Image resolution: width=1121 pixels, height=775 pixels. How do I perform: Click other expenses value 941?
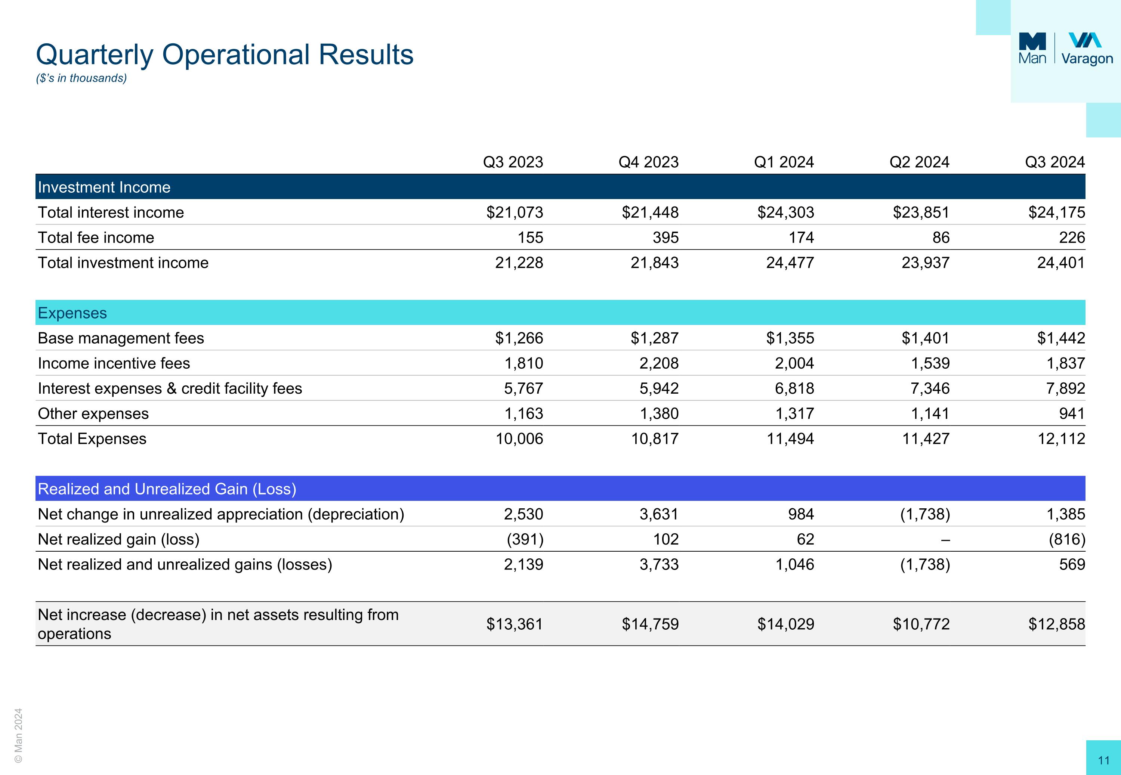[x=1072, y=414]
